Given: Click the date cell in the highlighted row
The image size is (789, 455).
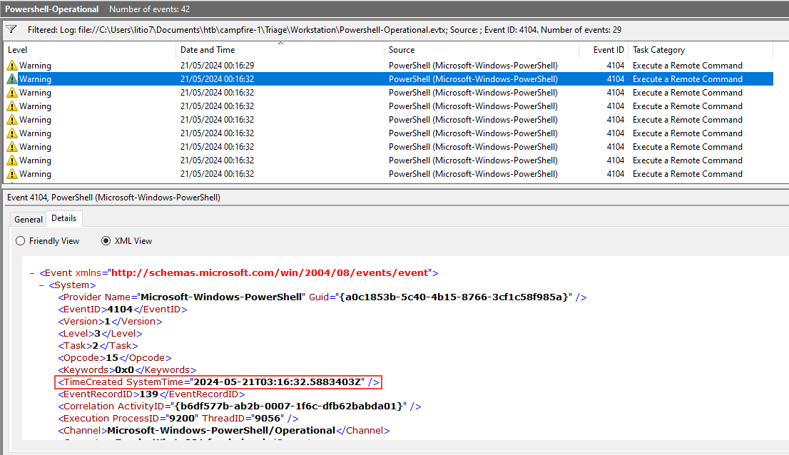Looking at the screenshot, I should point(218,79).
